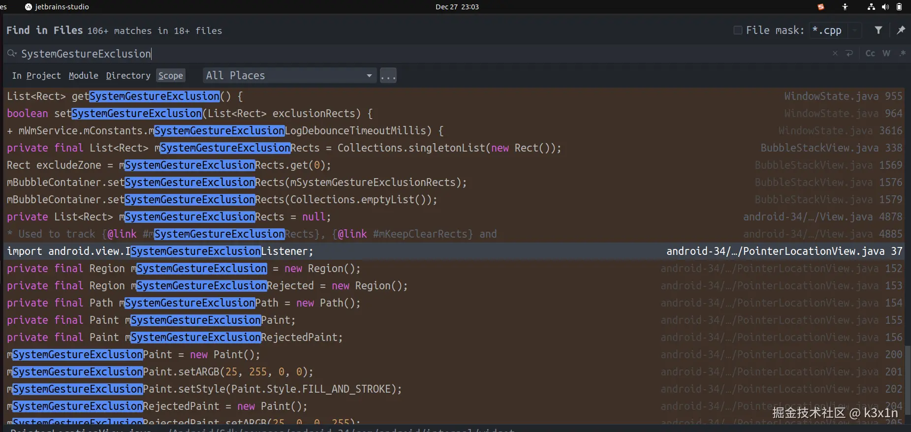Select result setARGB(25, 255, 0, 0) line 201
Viewport: 911px width, 432px height.
tap(455, 371)
